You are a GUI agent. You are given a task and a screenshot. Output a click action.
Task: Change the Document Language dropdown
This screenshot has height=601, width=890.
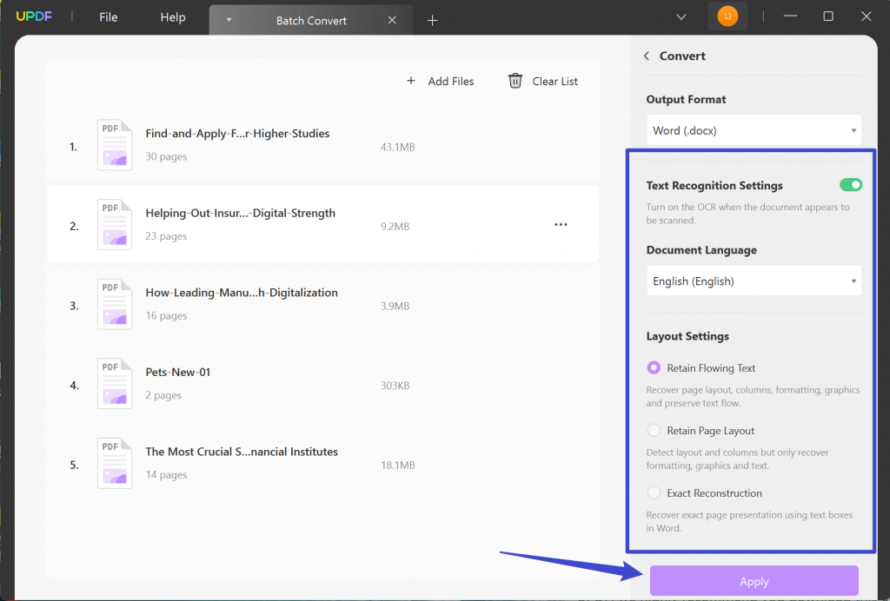click(x=753, y=281)
